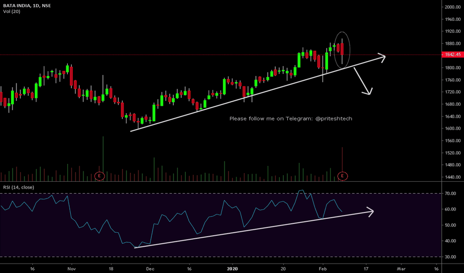Click the 20 date label on the time axis
The image size is (464, 273).
click(283, 269)
